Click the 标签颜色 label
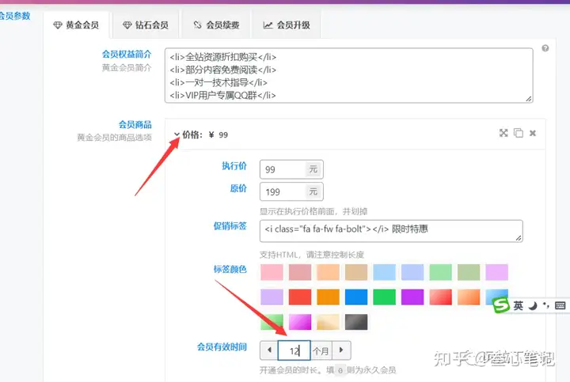The image size is (570, 382). [230, 269]
